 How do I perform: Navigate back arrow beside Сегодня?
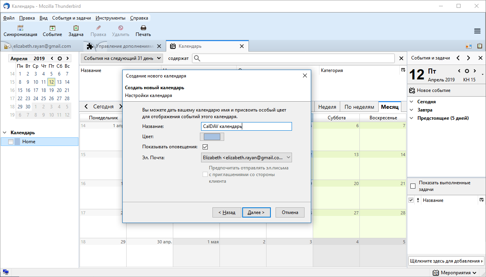click(x=86, y=106)
